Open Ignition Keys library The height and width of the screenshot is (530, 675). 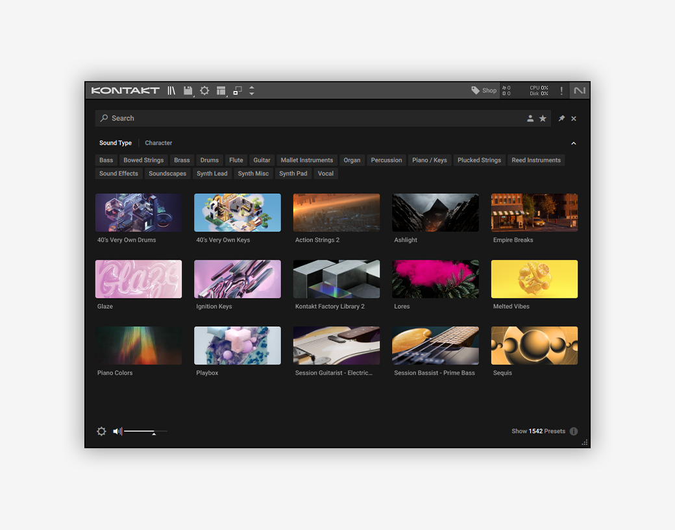(x=237, y=279)
